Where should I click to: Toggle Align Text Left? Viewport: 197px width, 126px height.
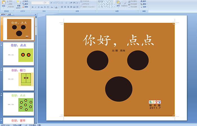tap(62, 7)
